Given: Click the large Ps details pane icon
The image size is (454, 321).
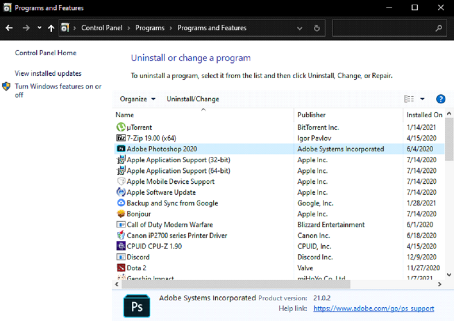Looking at the screenshot, I should (x=137, y=306).
